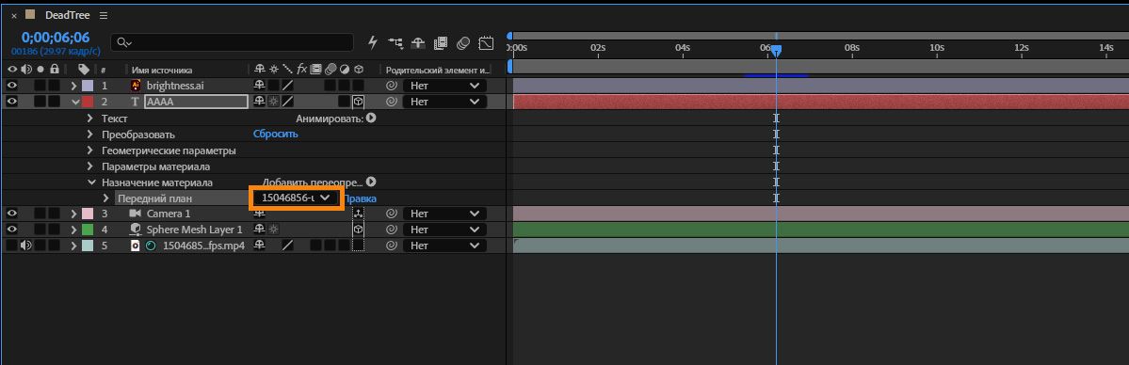Expand Параметры материала group
The image size is (1129, 365).
pyautogui.click(x=90, y=167)
